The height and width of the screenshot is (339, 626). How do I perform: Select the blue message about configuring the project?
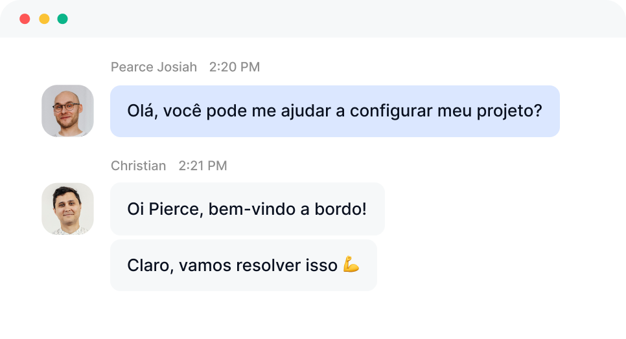tap(335, 111)
